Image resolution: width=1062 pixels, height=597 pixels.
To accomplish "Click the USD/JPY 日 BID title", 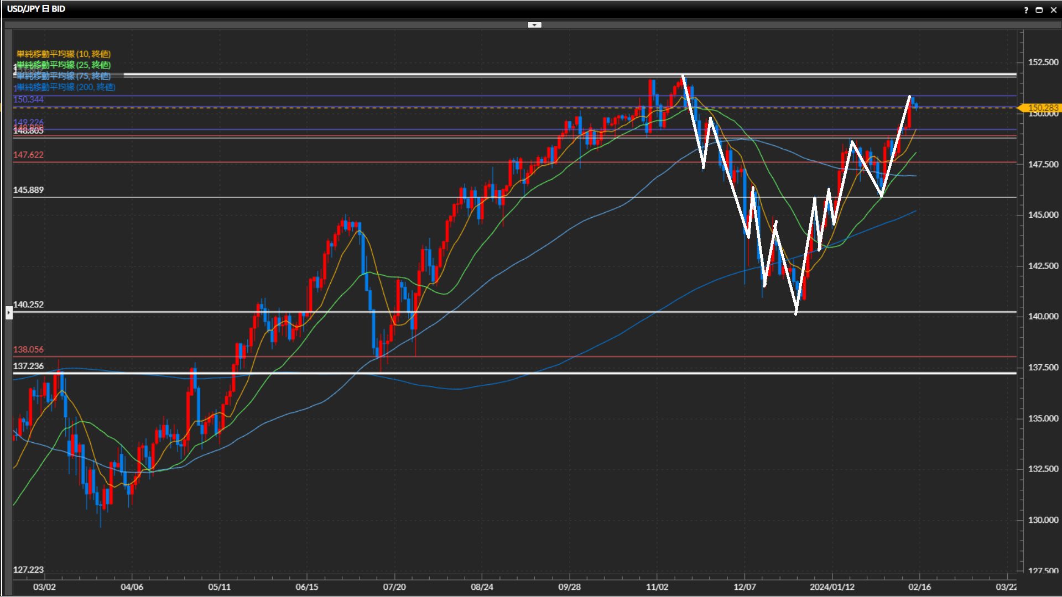I will [36, 9].
